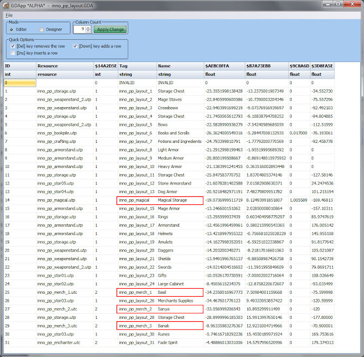The height and width of the screenshot is (357, 364).
Task: Select 'inno_pp_crafting.utp' resource cell
Action: 65,141
